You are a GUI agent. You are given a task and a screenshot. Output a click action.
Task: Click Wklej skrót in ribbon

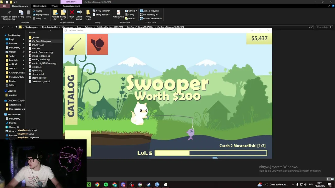pyautogui.click(x=40, y=19)
